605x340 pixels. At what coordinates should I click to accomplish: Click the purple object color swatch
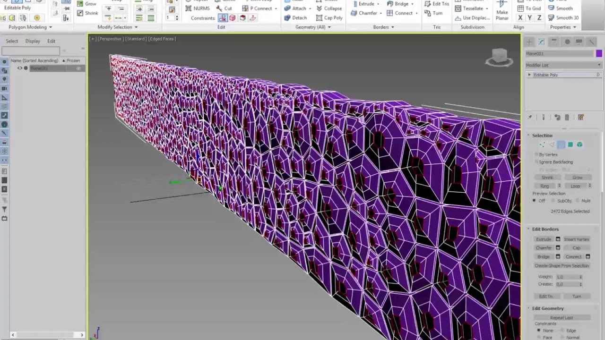[x=599, y=53]
